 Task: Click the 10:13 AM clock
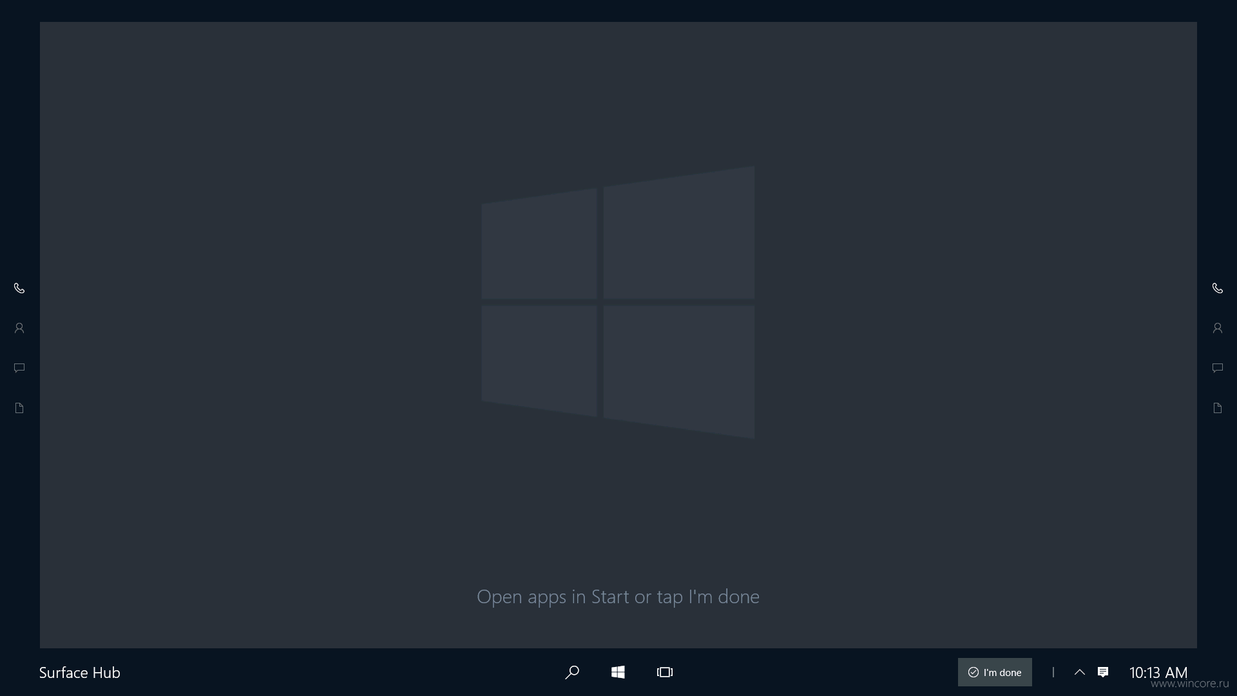1158,673
